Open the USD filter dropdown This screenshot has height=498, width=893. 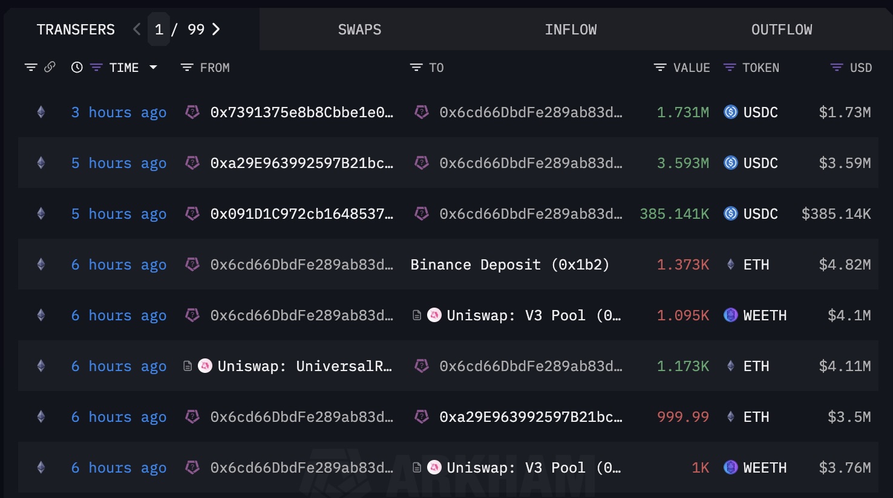837,68
